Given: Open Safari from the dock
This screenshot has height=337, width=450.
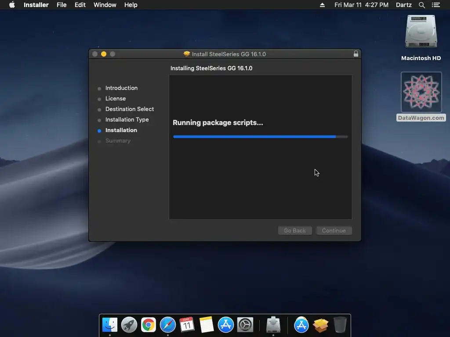Looking at the screenshot, I should (x=168, y=325).
